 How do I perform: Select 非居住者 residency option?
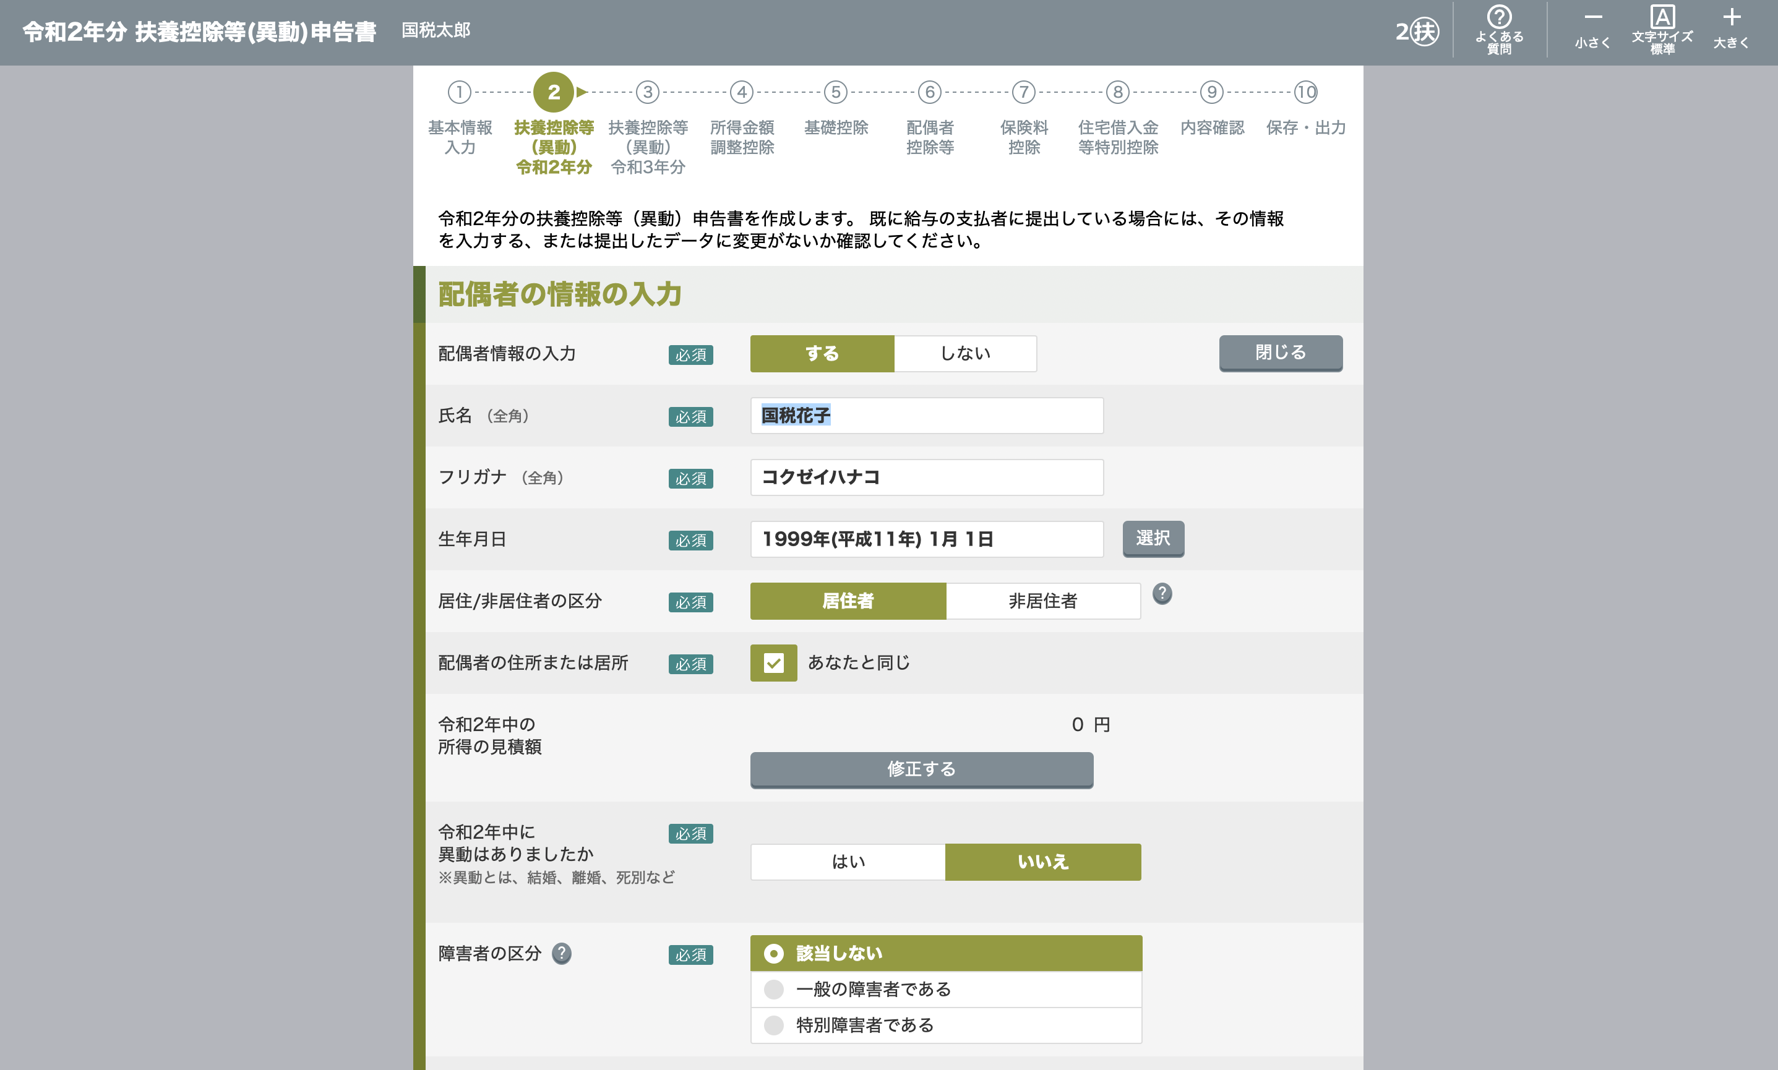1042,601
